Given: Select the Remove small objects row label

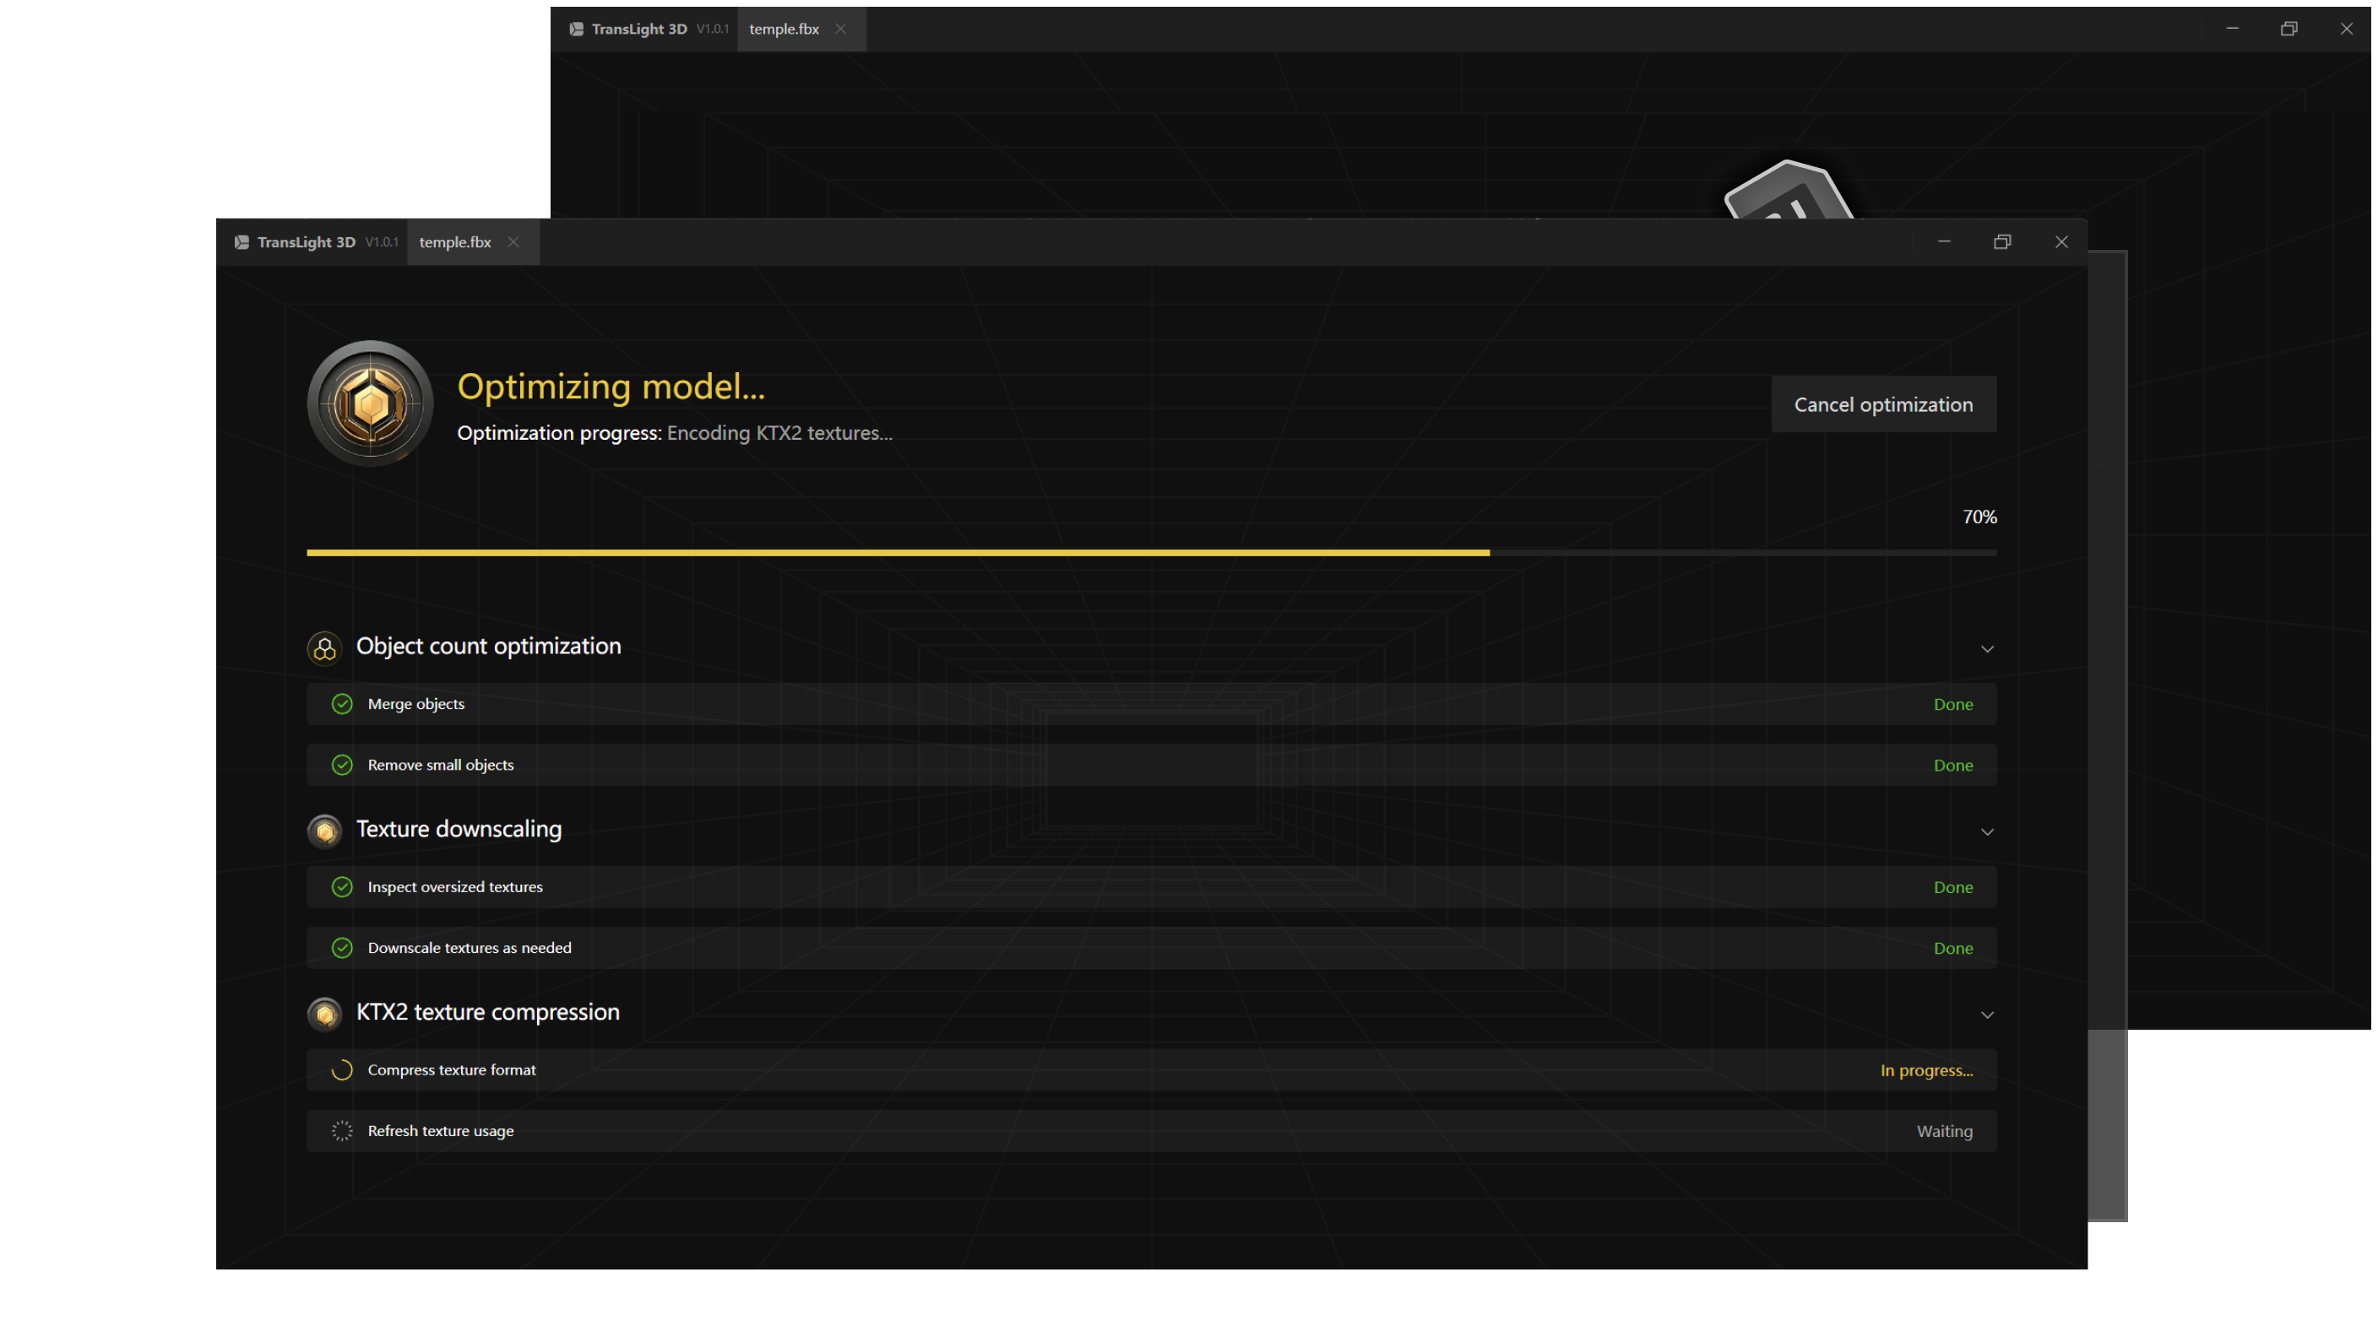Looking at the screenshot, I should (440, 765).
